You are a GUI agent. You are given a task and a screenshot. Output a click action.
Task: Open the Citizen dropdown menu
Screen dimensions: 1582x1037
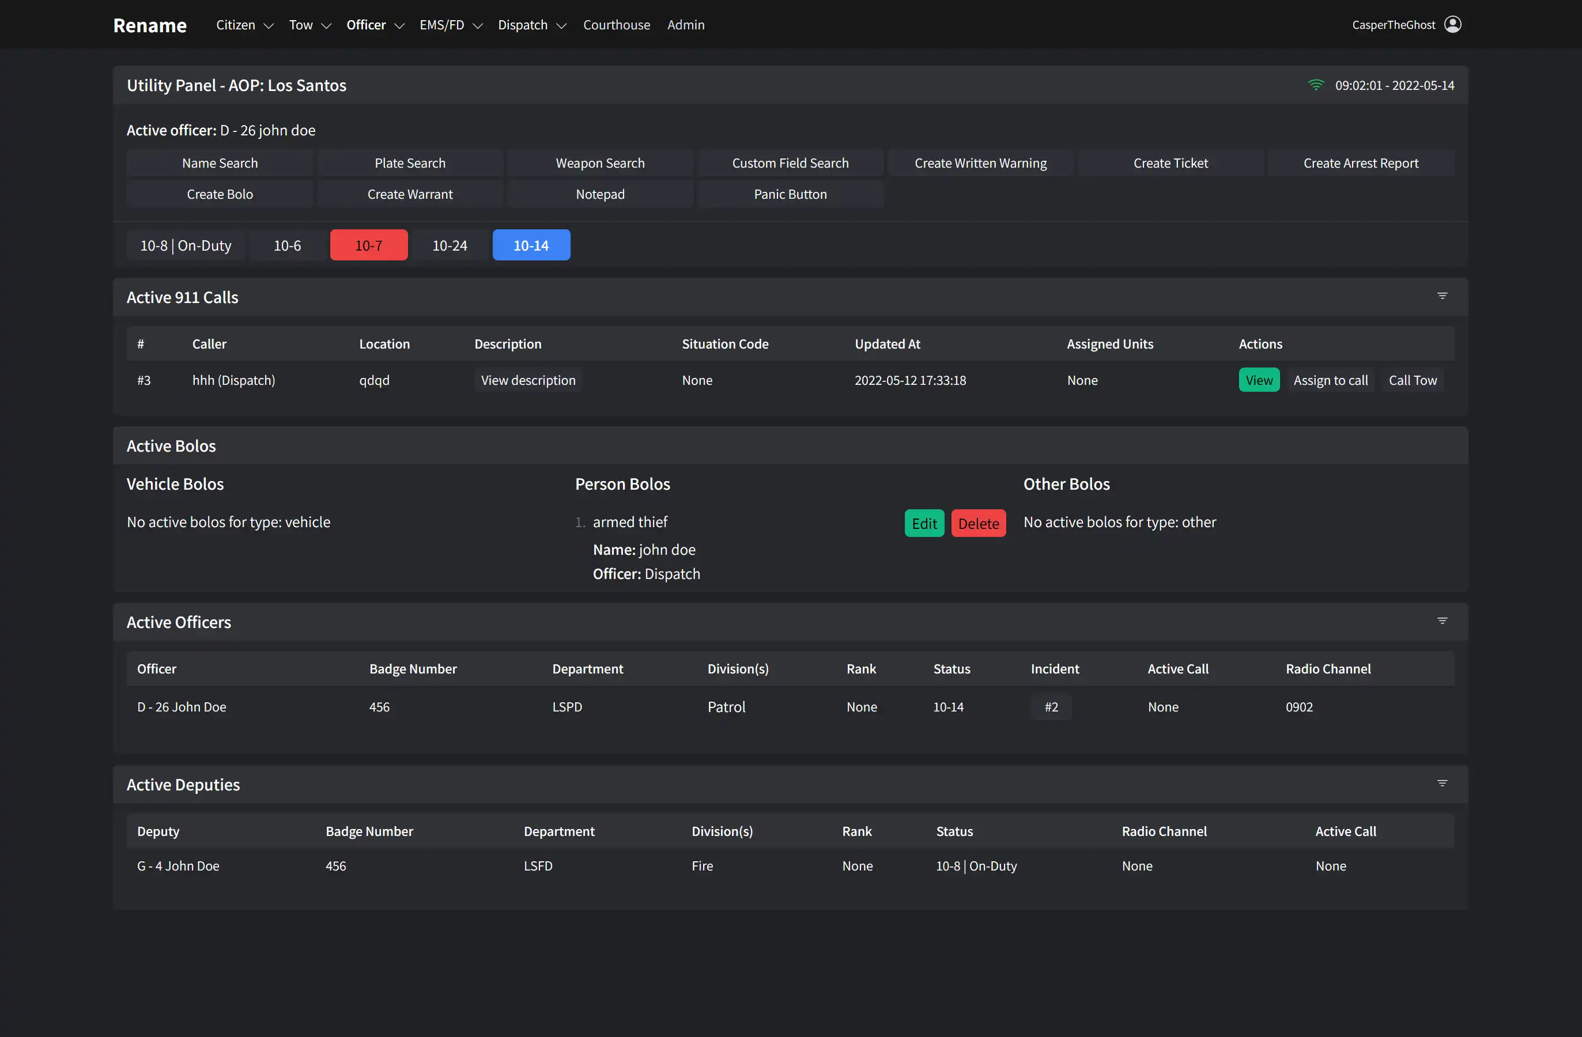point(243,25)
